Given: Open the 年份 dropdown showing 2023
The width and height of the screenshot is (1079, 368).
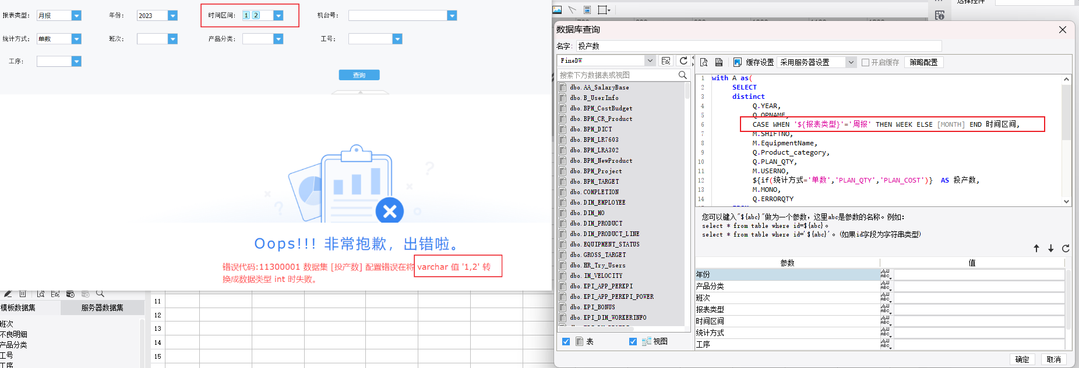Looking at the screenshot, I should [172, 16].
